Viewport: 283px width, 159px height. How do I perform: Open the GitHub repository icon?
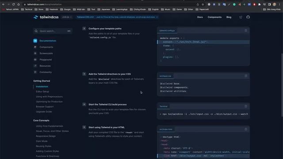click(248, 17)
